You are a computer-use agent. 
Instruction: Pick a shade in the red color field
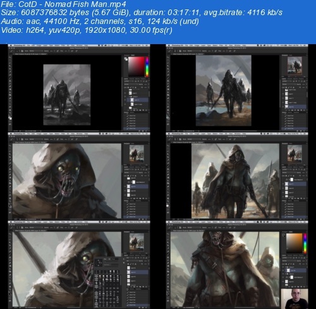(137, 67)
